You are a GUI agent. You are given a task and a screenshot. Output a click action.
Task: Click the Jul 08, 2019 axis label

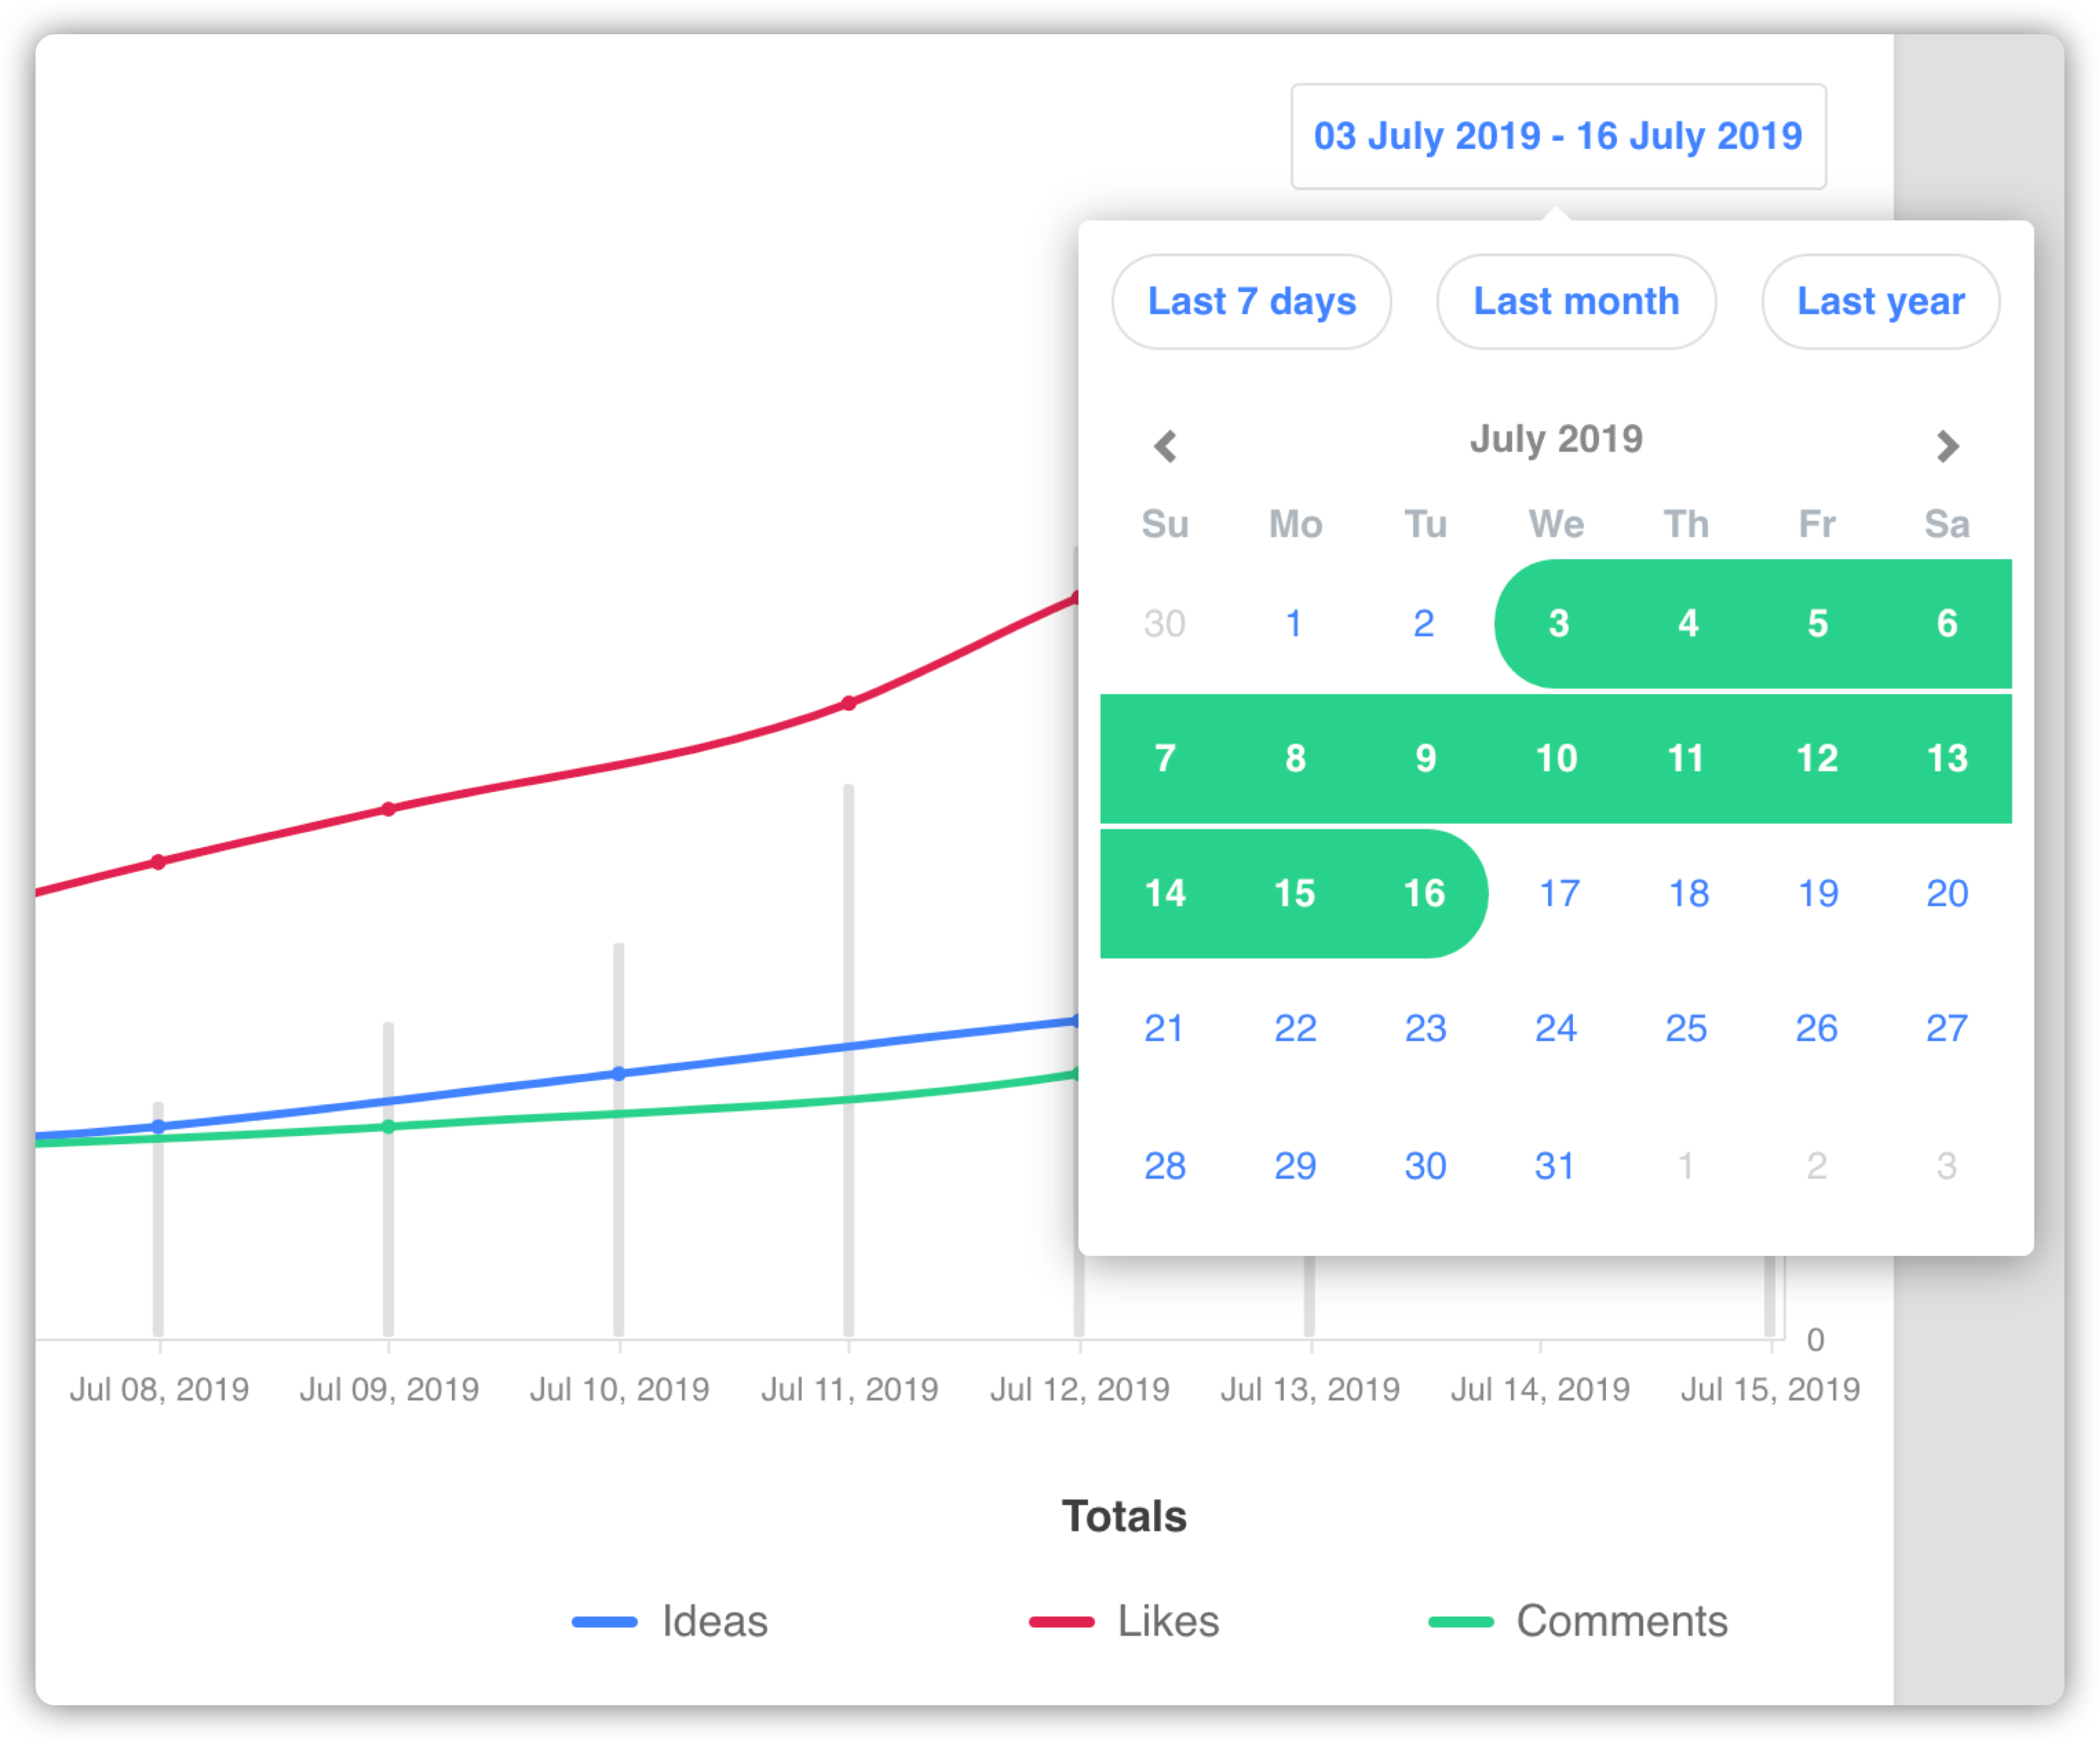(159, 1390)
